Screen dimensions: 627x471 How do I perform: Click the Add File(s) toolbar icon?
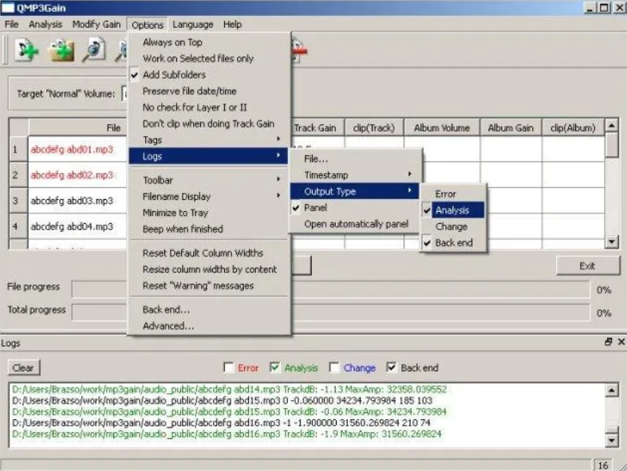pos(26,50)
